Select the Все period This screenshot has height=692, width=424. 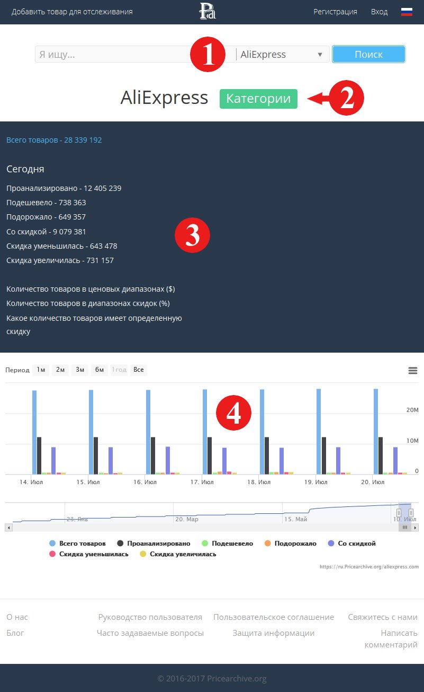tap(139, 370)
